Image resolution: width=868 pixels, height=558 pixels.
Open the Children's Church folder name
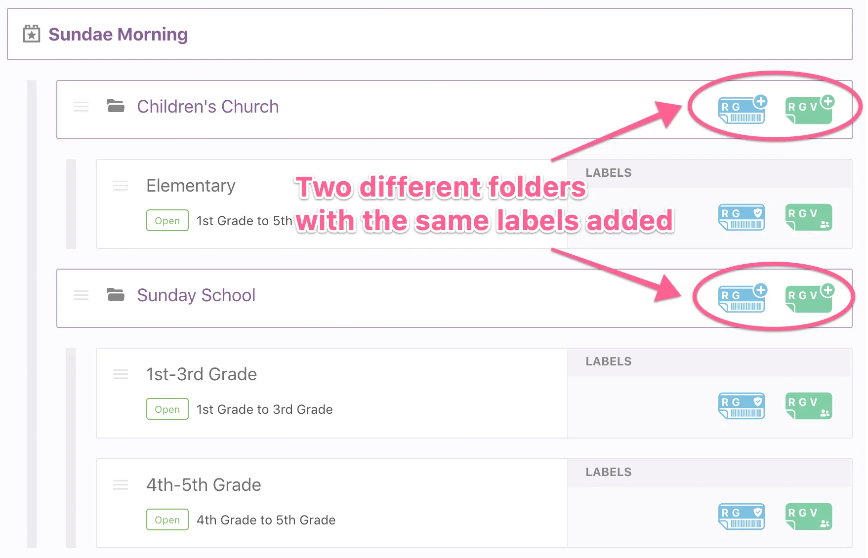tap(207, 107)
